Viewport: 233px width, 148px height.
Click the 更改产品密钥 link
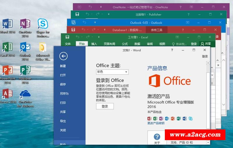(156, 123)
